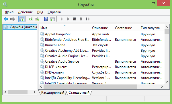Image resolution: width=172 pixels, height=104 pixels.
Task: Click the gear icon beside Creative ALchemy AL6
Action: point(42,50)
